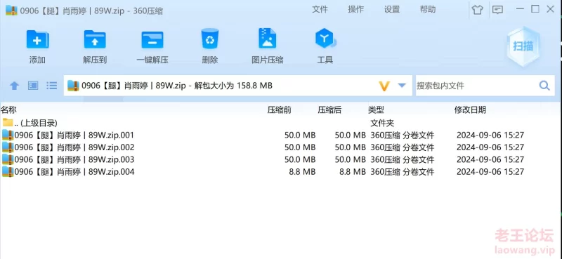Click the 8.8 MB 压缩前 size cell
Screen dimensions: 562x259
302,172
